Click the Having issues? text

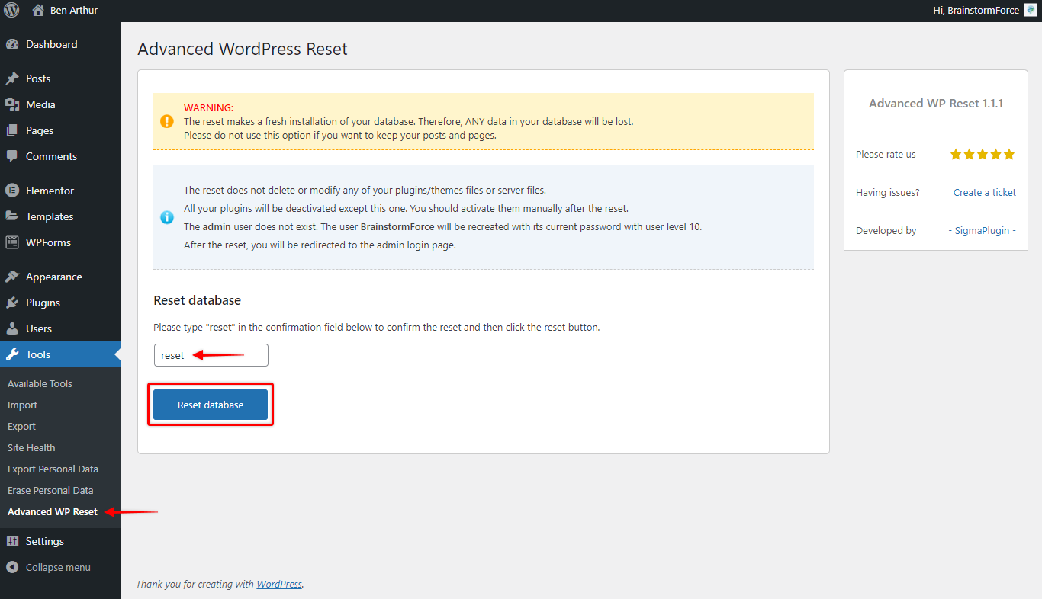(x=888, y=192)
